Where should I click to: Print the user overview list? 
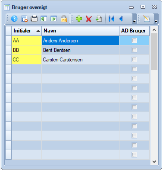(x=34, y=19)
